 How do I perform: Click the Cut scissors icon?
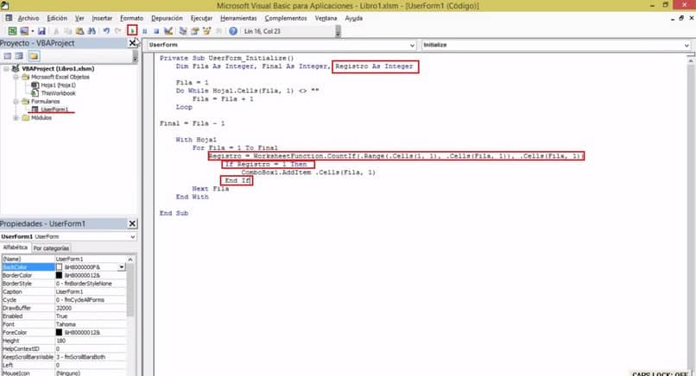point(56,31)
